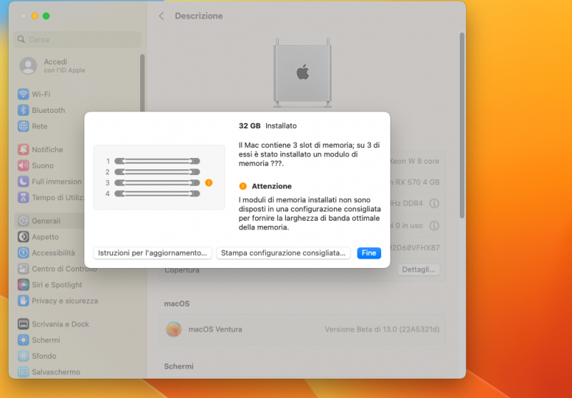
Task: Click Centro di Controllo icon
Action: 24,269
